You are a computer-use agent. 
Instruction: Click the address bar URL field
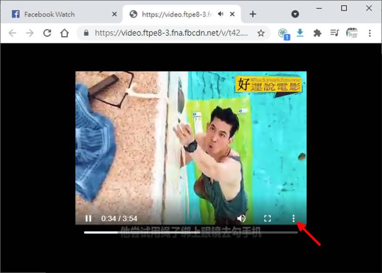pos(171,33)
